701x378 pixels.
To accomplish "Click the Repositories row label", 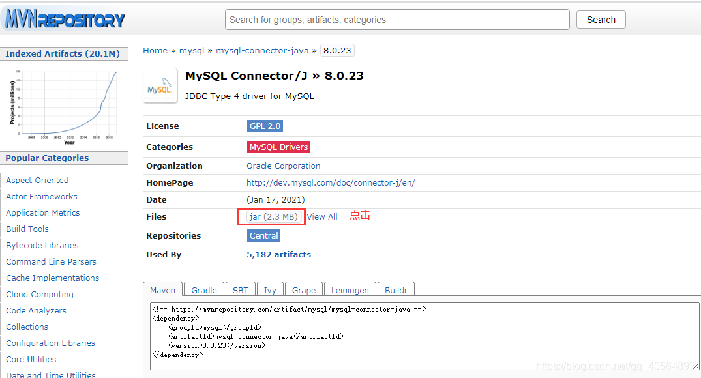I will point(173,235).
